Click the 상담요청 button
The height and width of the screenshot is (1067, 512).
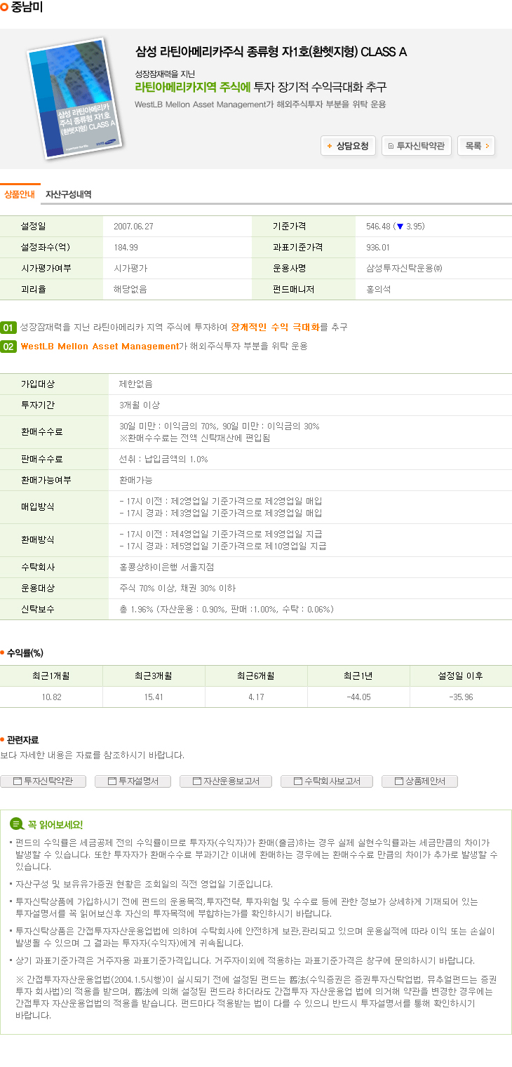point(348,146)
